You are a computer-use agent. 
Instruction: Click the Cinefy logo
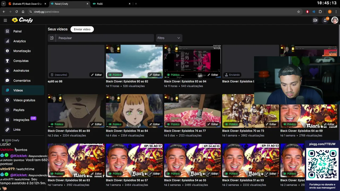point(22,20)
